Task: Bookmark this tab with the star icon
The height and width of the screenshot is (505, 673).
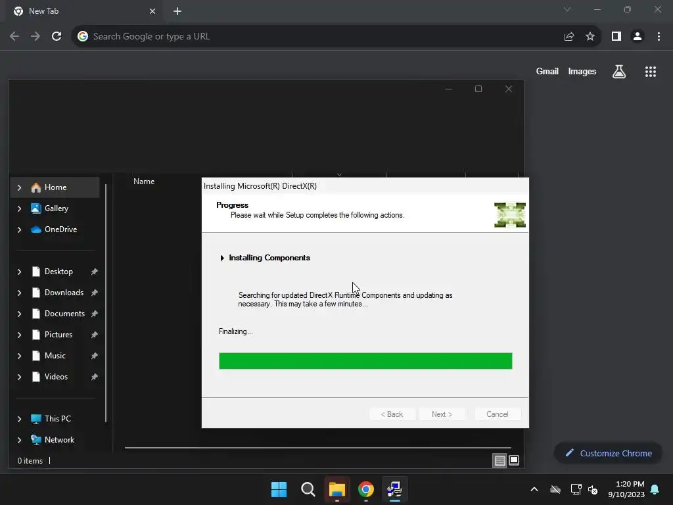Action: coord(590,36)
